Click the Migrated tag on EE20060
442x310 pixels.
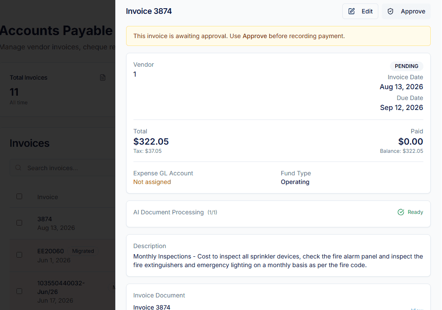click(x=83, y=251)
